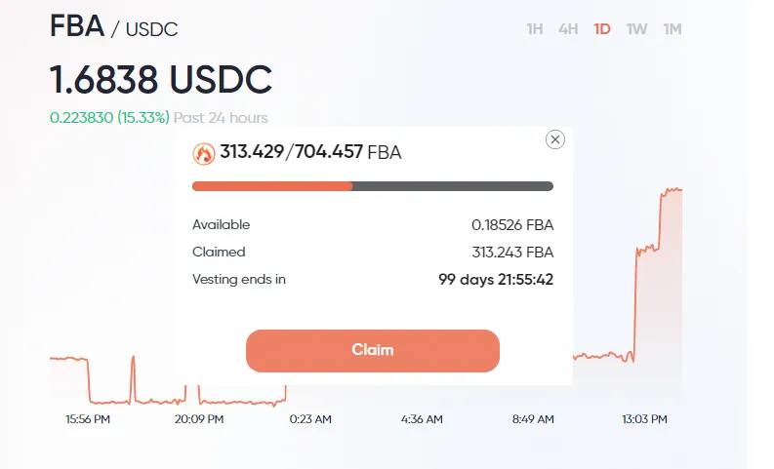Click the 8:49 AM axis label

click(533, 419)
